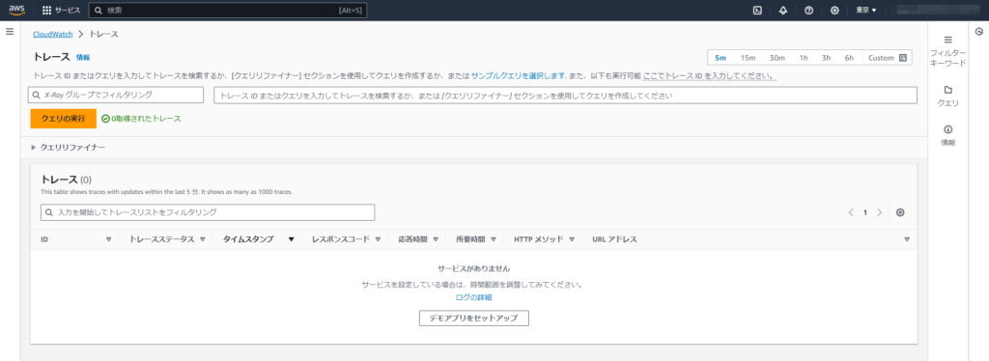Click the clock icon at far right edge

[x=979, y=32]
